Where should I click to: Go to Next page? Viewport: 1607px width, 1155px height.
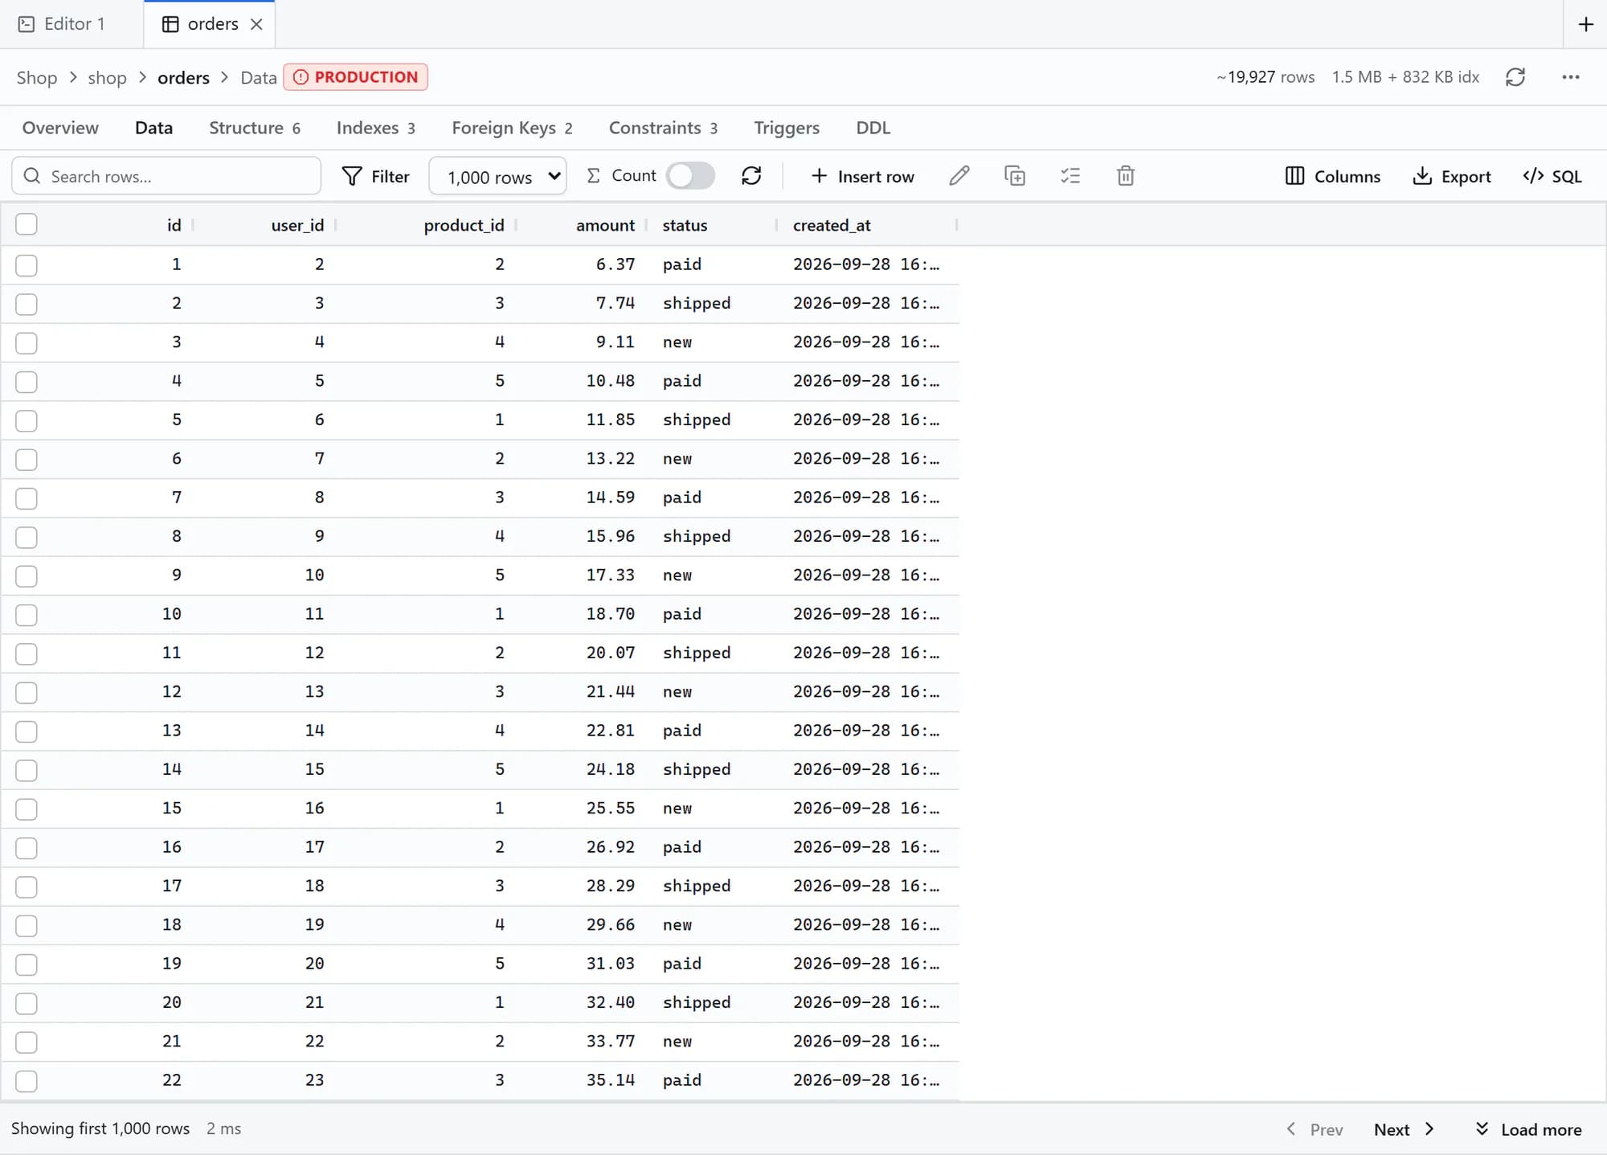point(1404,1129)
